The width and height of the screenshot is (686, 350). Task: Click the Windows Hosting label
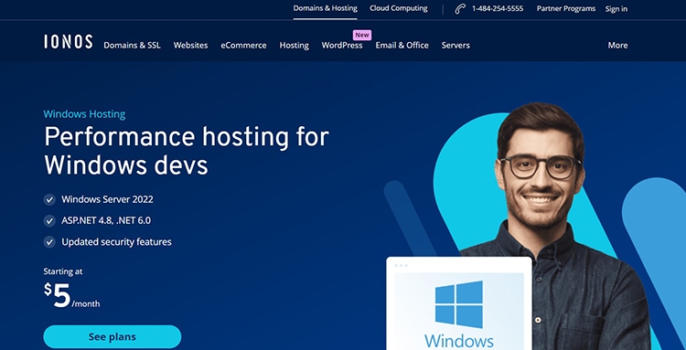point(84,114)
